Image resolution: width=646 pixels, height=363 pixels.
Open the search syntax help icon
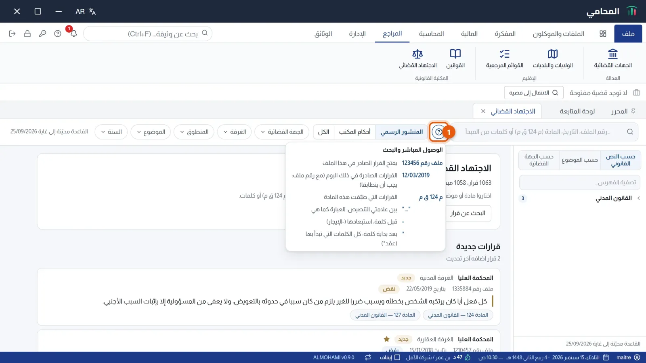pos(438,132)
